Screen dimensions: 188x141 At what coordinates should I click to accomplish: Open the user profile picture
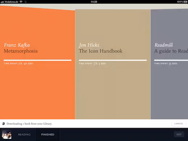point(7,134)
